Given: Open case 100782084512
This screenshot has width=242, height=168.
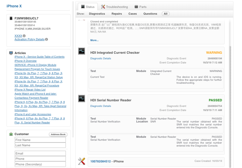Looking at the screenshot, I should [x=101, y=161].
